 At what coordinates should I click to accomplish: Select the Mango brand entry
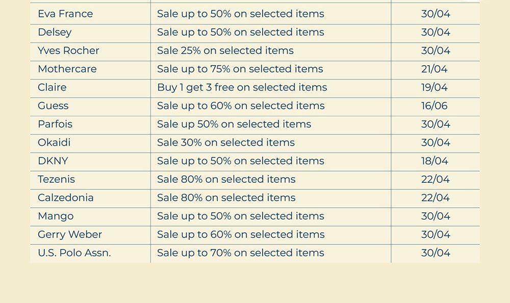click(x=56, y=216)
